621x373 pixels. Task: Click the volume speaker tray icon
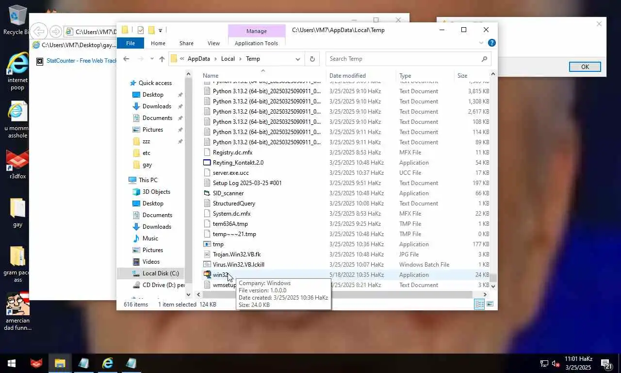click(x=556, y=363)
